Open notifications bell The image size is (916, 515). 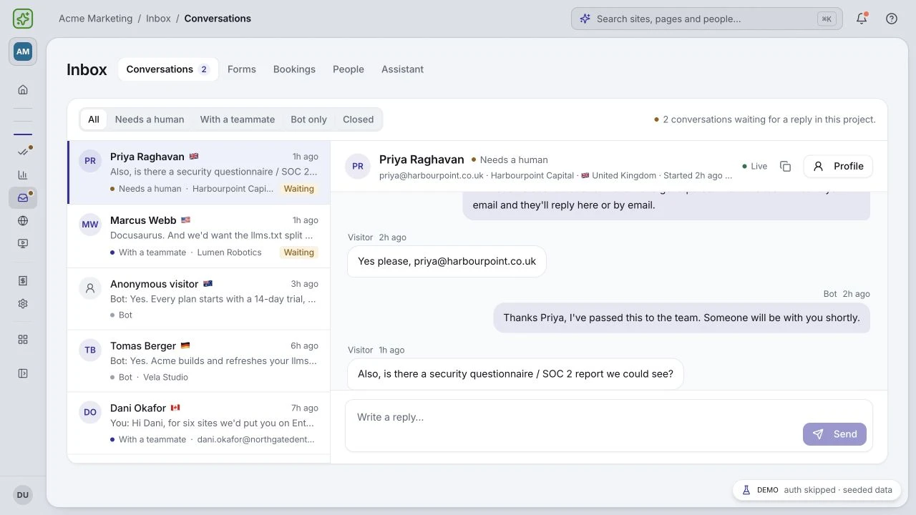pyautogui.click(x=862, y=19)
